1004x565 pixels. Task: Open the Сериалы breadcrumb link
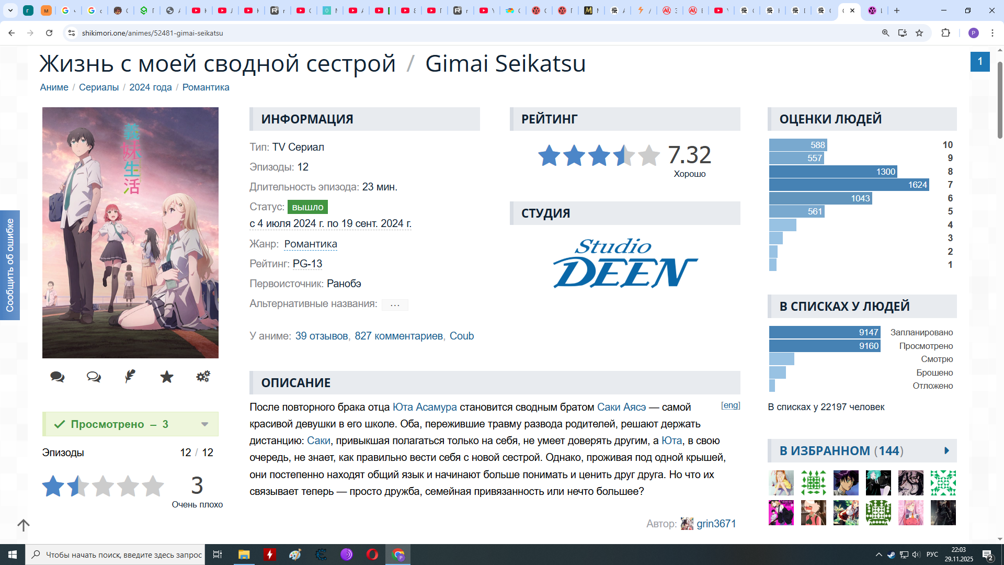(x=99, y=87)
